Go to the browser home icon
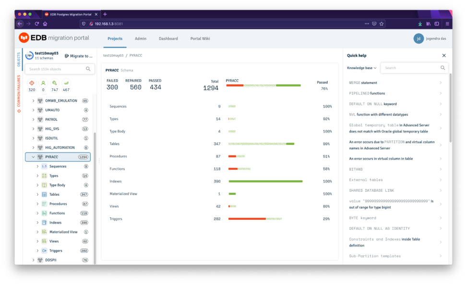Viewport: 467px width, 284px height. point(45,24)
